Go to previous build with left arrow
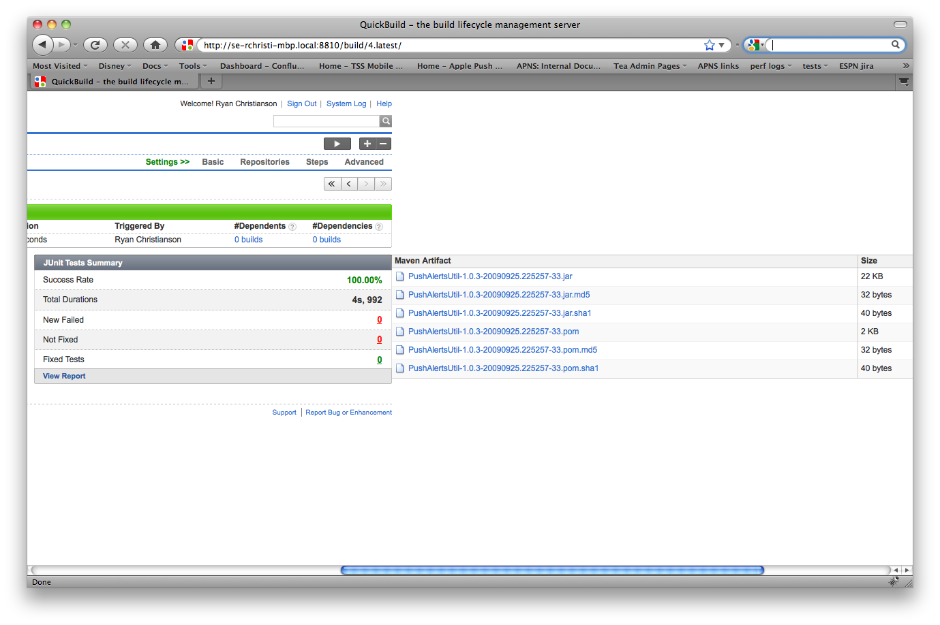940x625 pixels. point(349,184)
